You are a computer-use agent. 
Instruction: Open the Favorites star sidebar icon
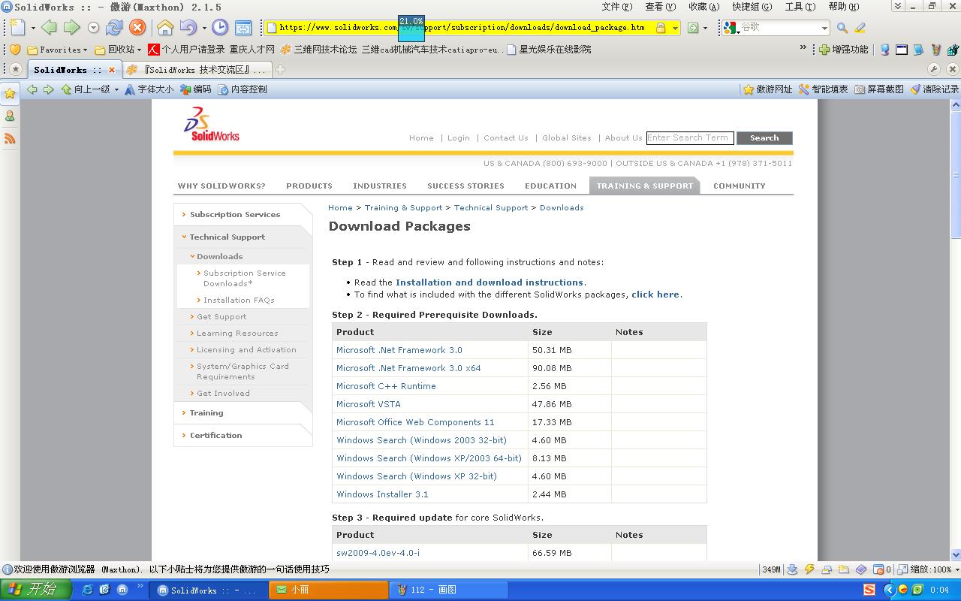pyautogui.click(x=10, y=94)
